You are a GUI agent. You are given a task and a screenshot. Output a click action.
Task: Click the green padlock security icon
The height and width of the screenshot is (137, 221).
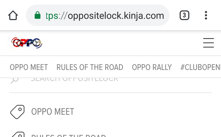tap(38, 15)
